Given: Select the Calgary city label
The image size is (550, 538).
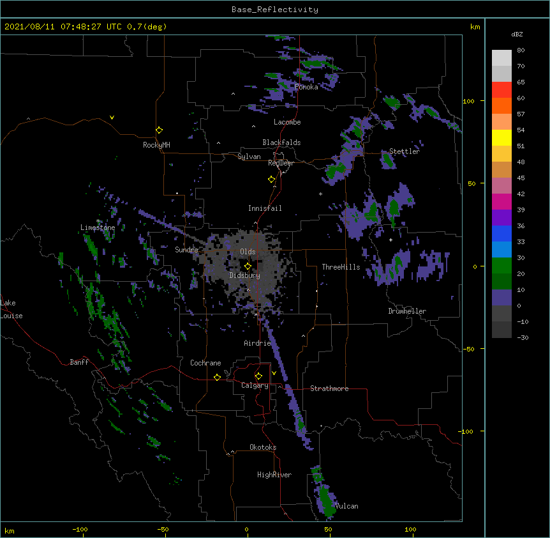Looking at the screenshot, I should 255,385.
